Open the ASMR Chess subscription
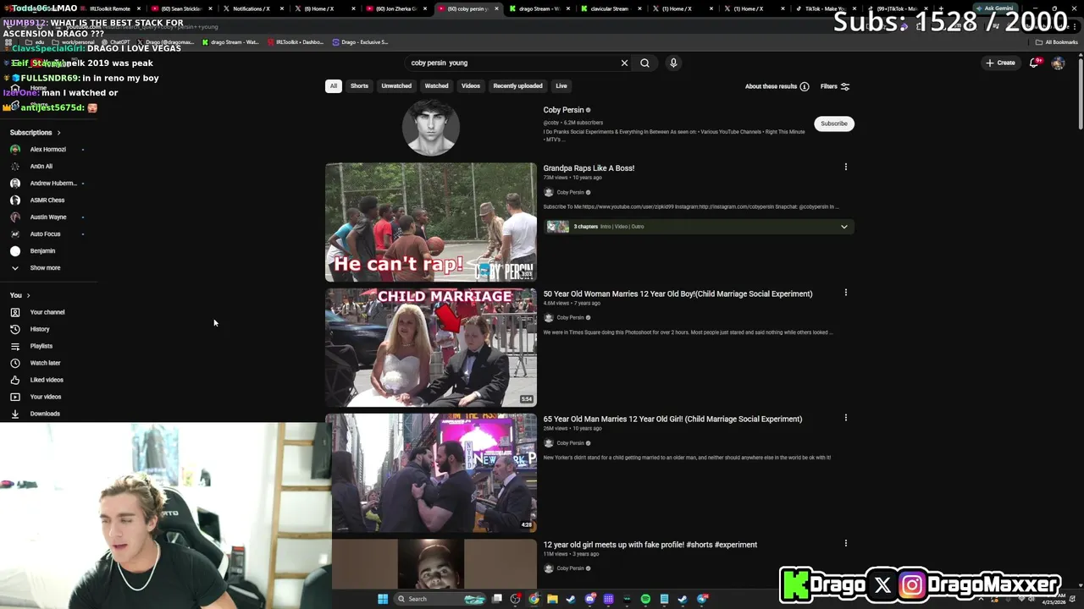Screen dimensions: 1084x609 [x=47, y=200]
